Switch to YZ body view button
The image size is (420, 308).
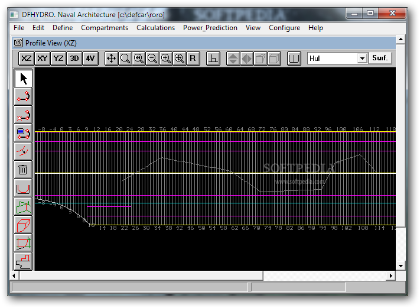(58, 59)
